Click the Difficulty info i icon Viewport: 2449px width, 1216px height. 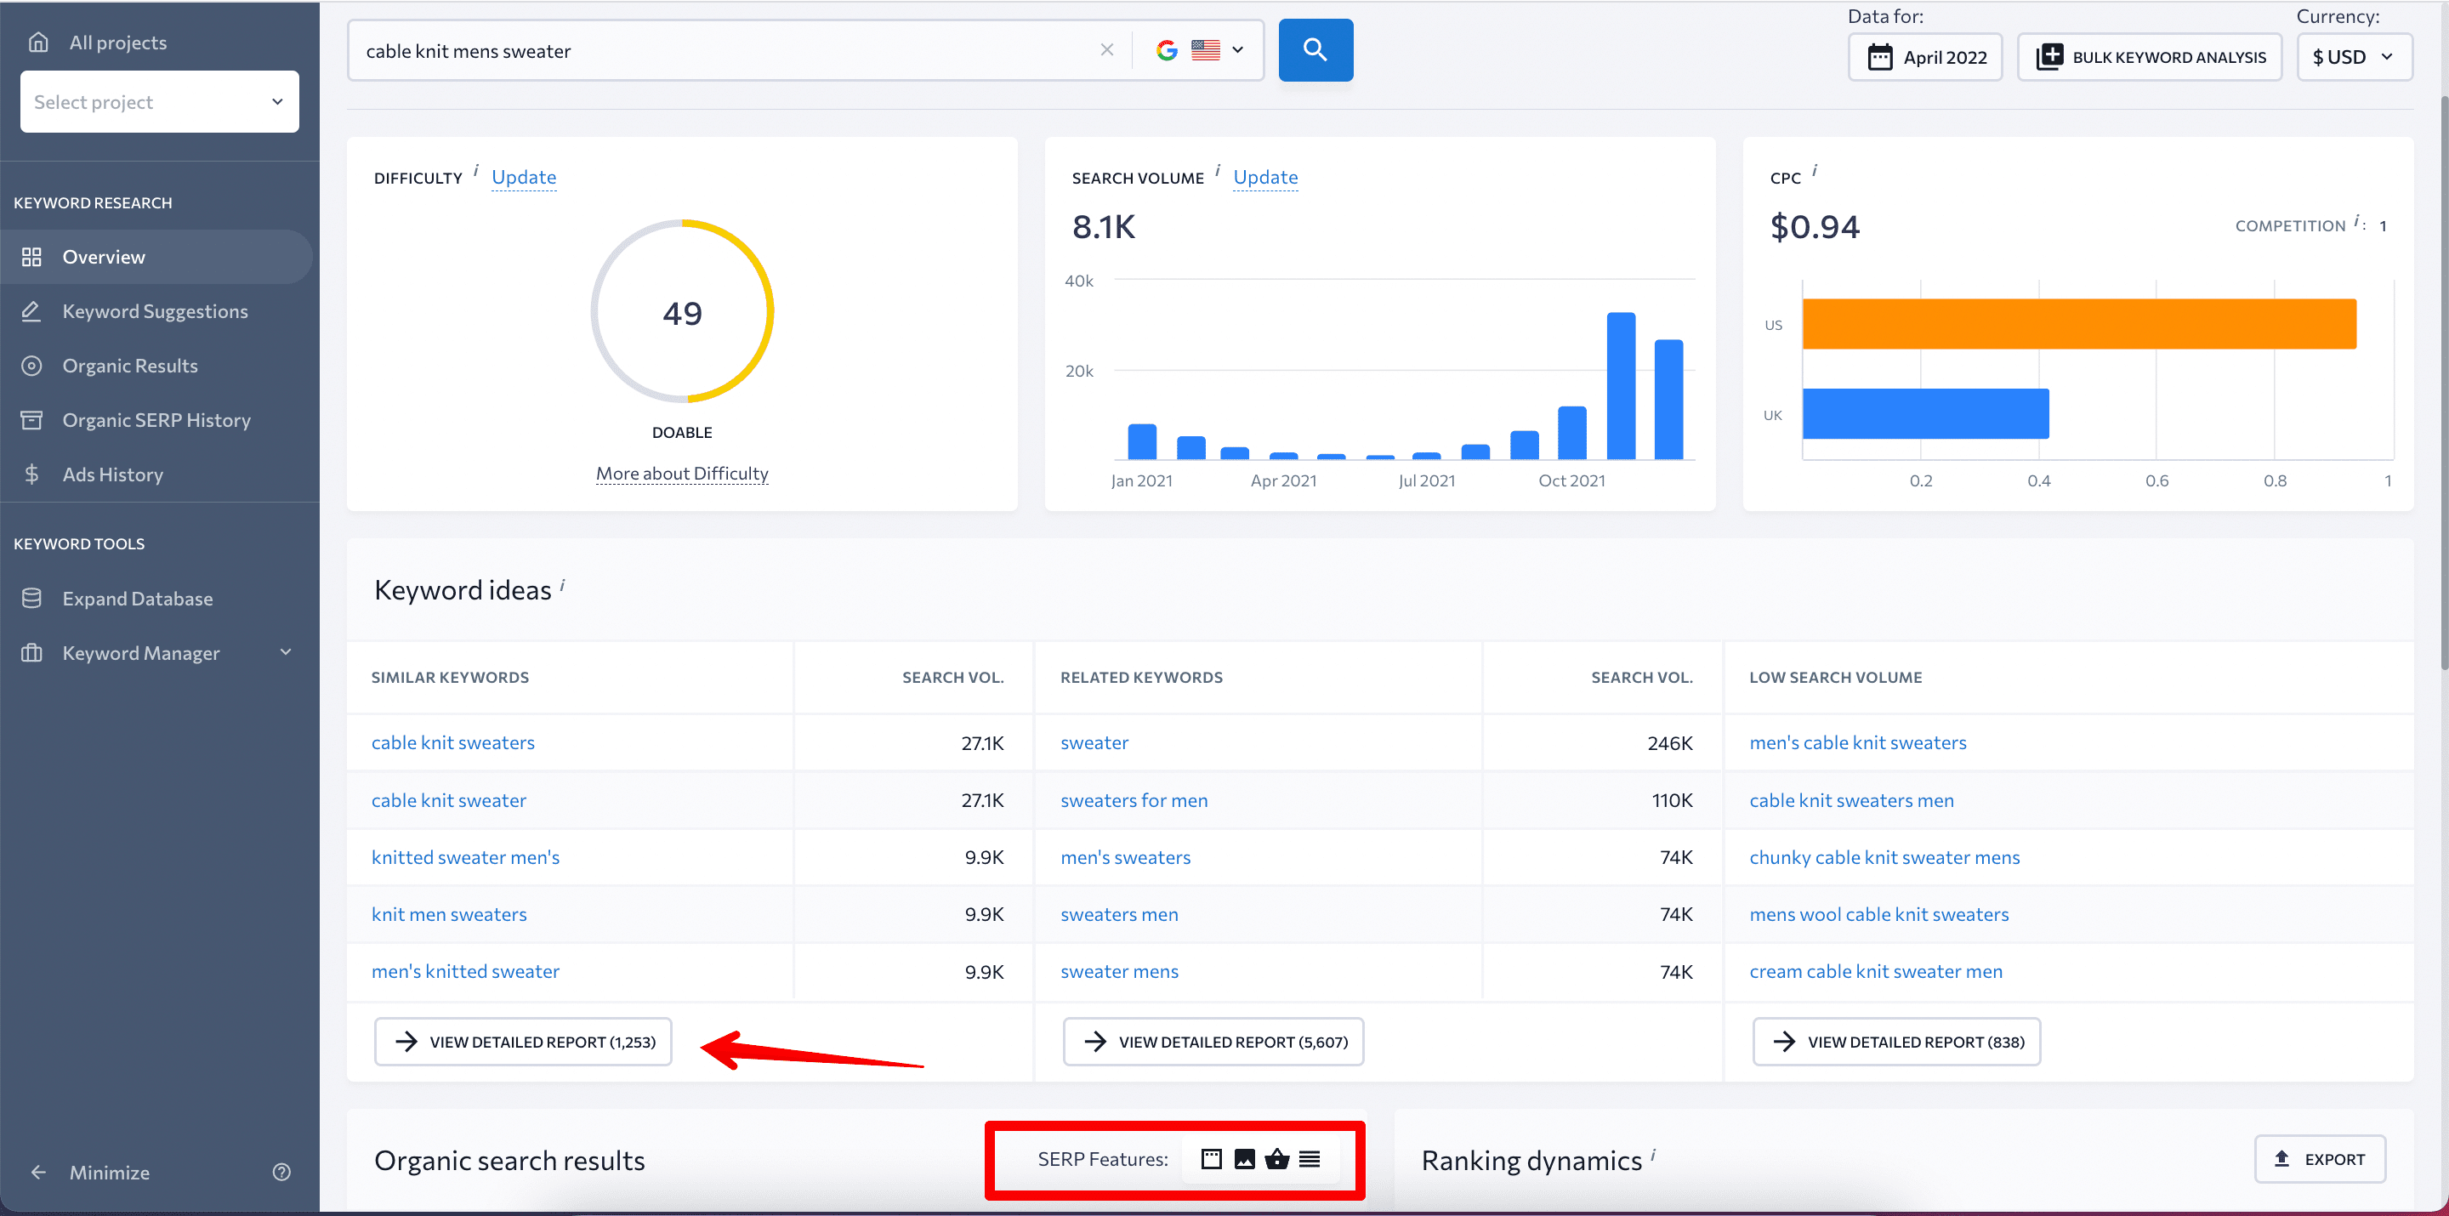click(x=476, y=169)
